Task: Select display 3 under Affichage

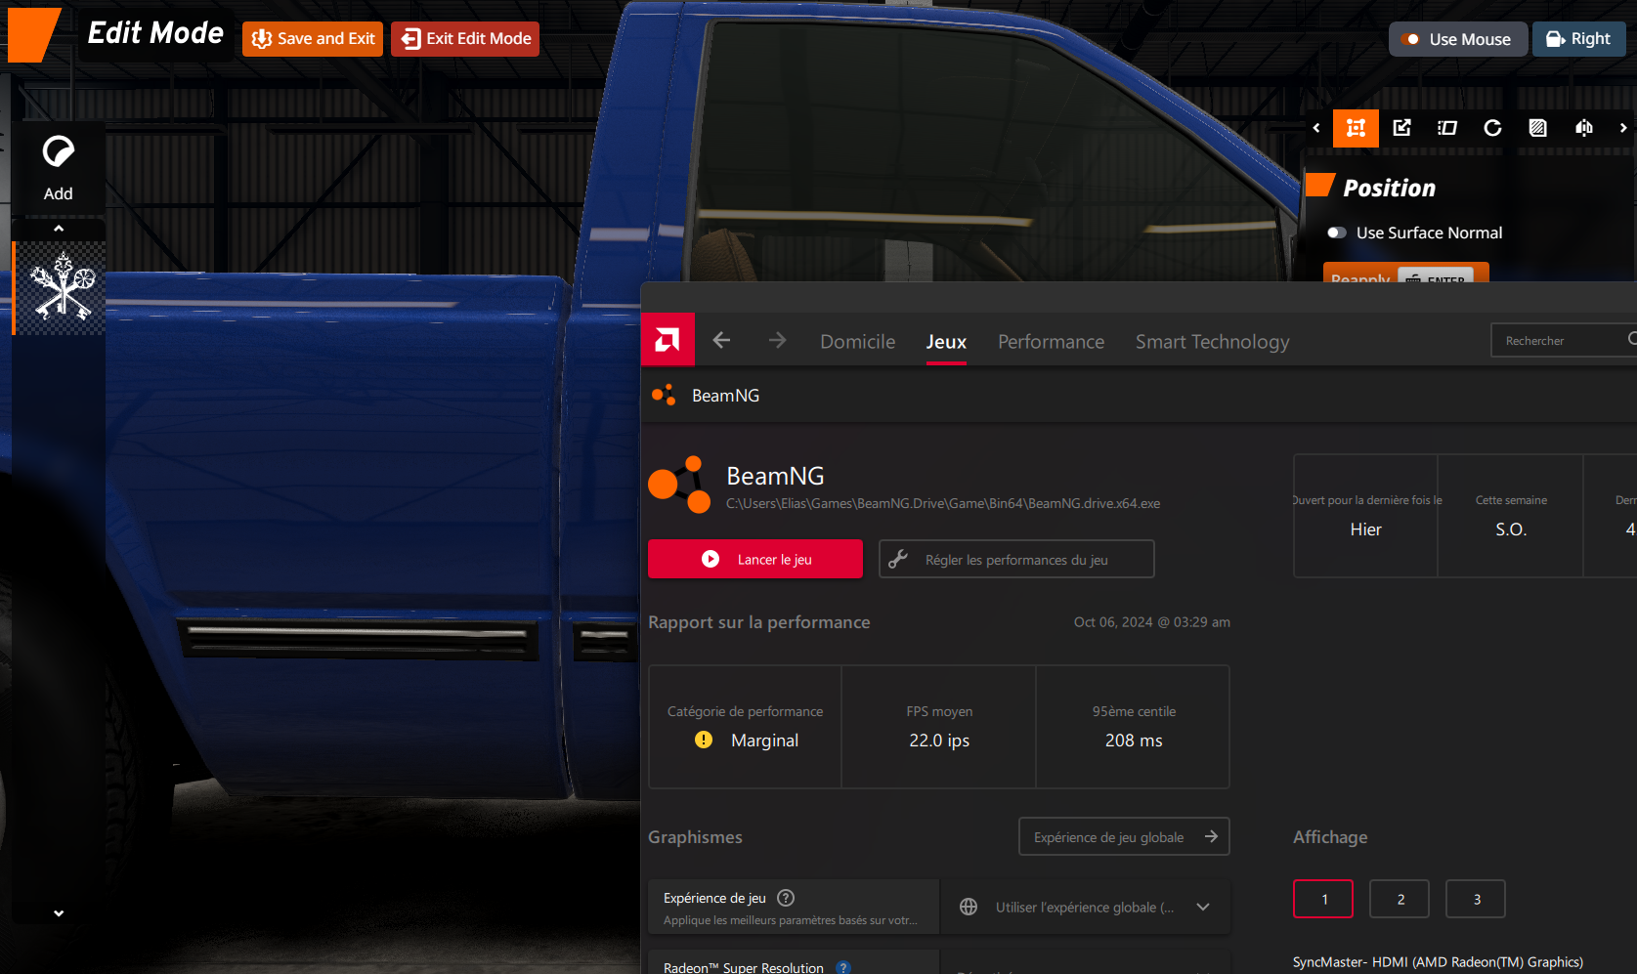Action: (x=1476, y=899)
